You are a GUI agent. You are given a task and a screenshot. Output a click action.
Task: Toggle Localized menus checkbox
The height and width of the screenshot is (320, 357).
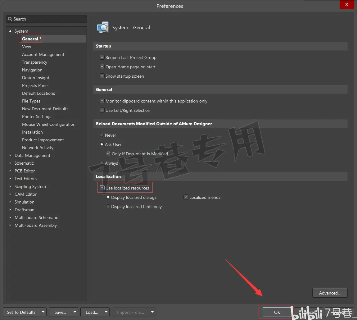click(186, 197)
